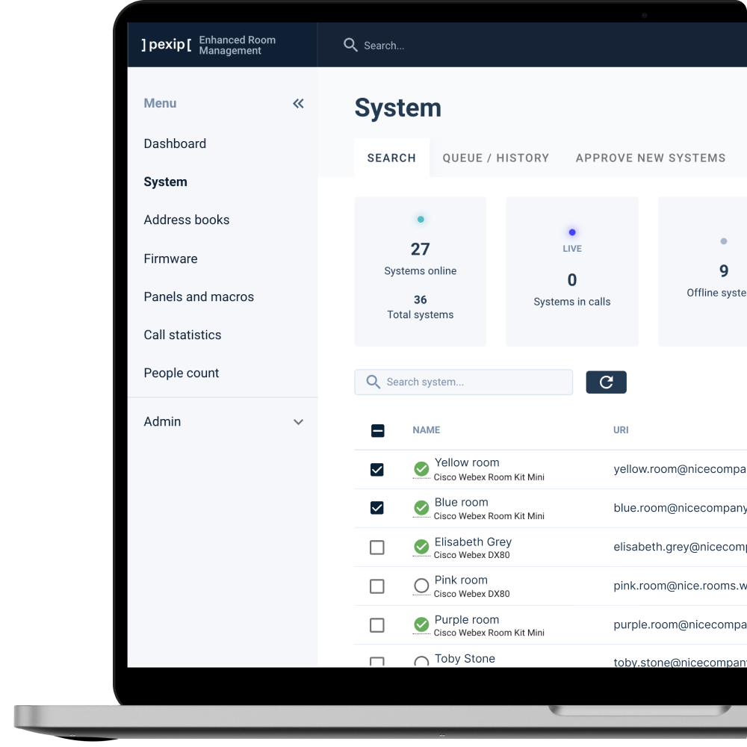Open the Purple room system link
Viewport: 747px width, 747px height.
coord(467,620)
